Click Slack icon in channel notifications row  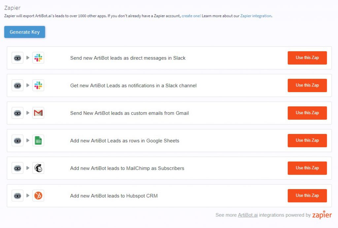pos(38,85)
